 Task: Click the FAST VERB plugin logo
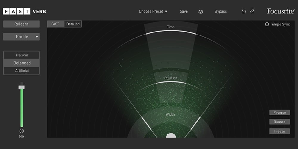24,12
